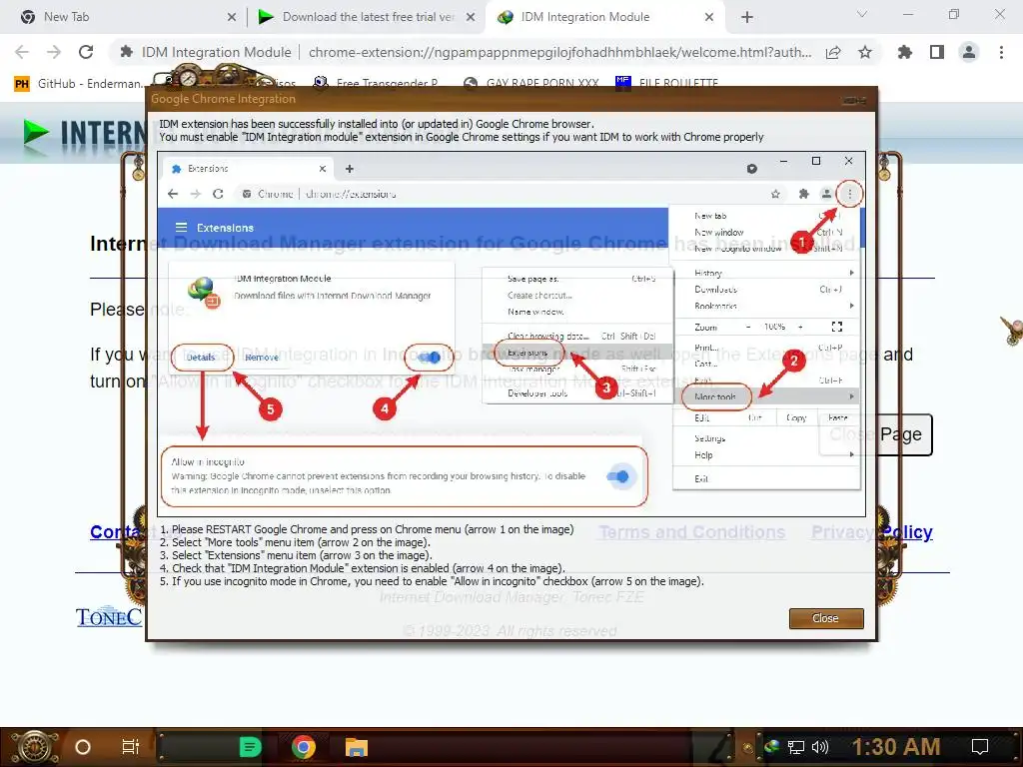Open the Chrome three-dot menu

[1001, 52]
